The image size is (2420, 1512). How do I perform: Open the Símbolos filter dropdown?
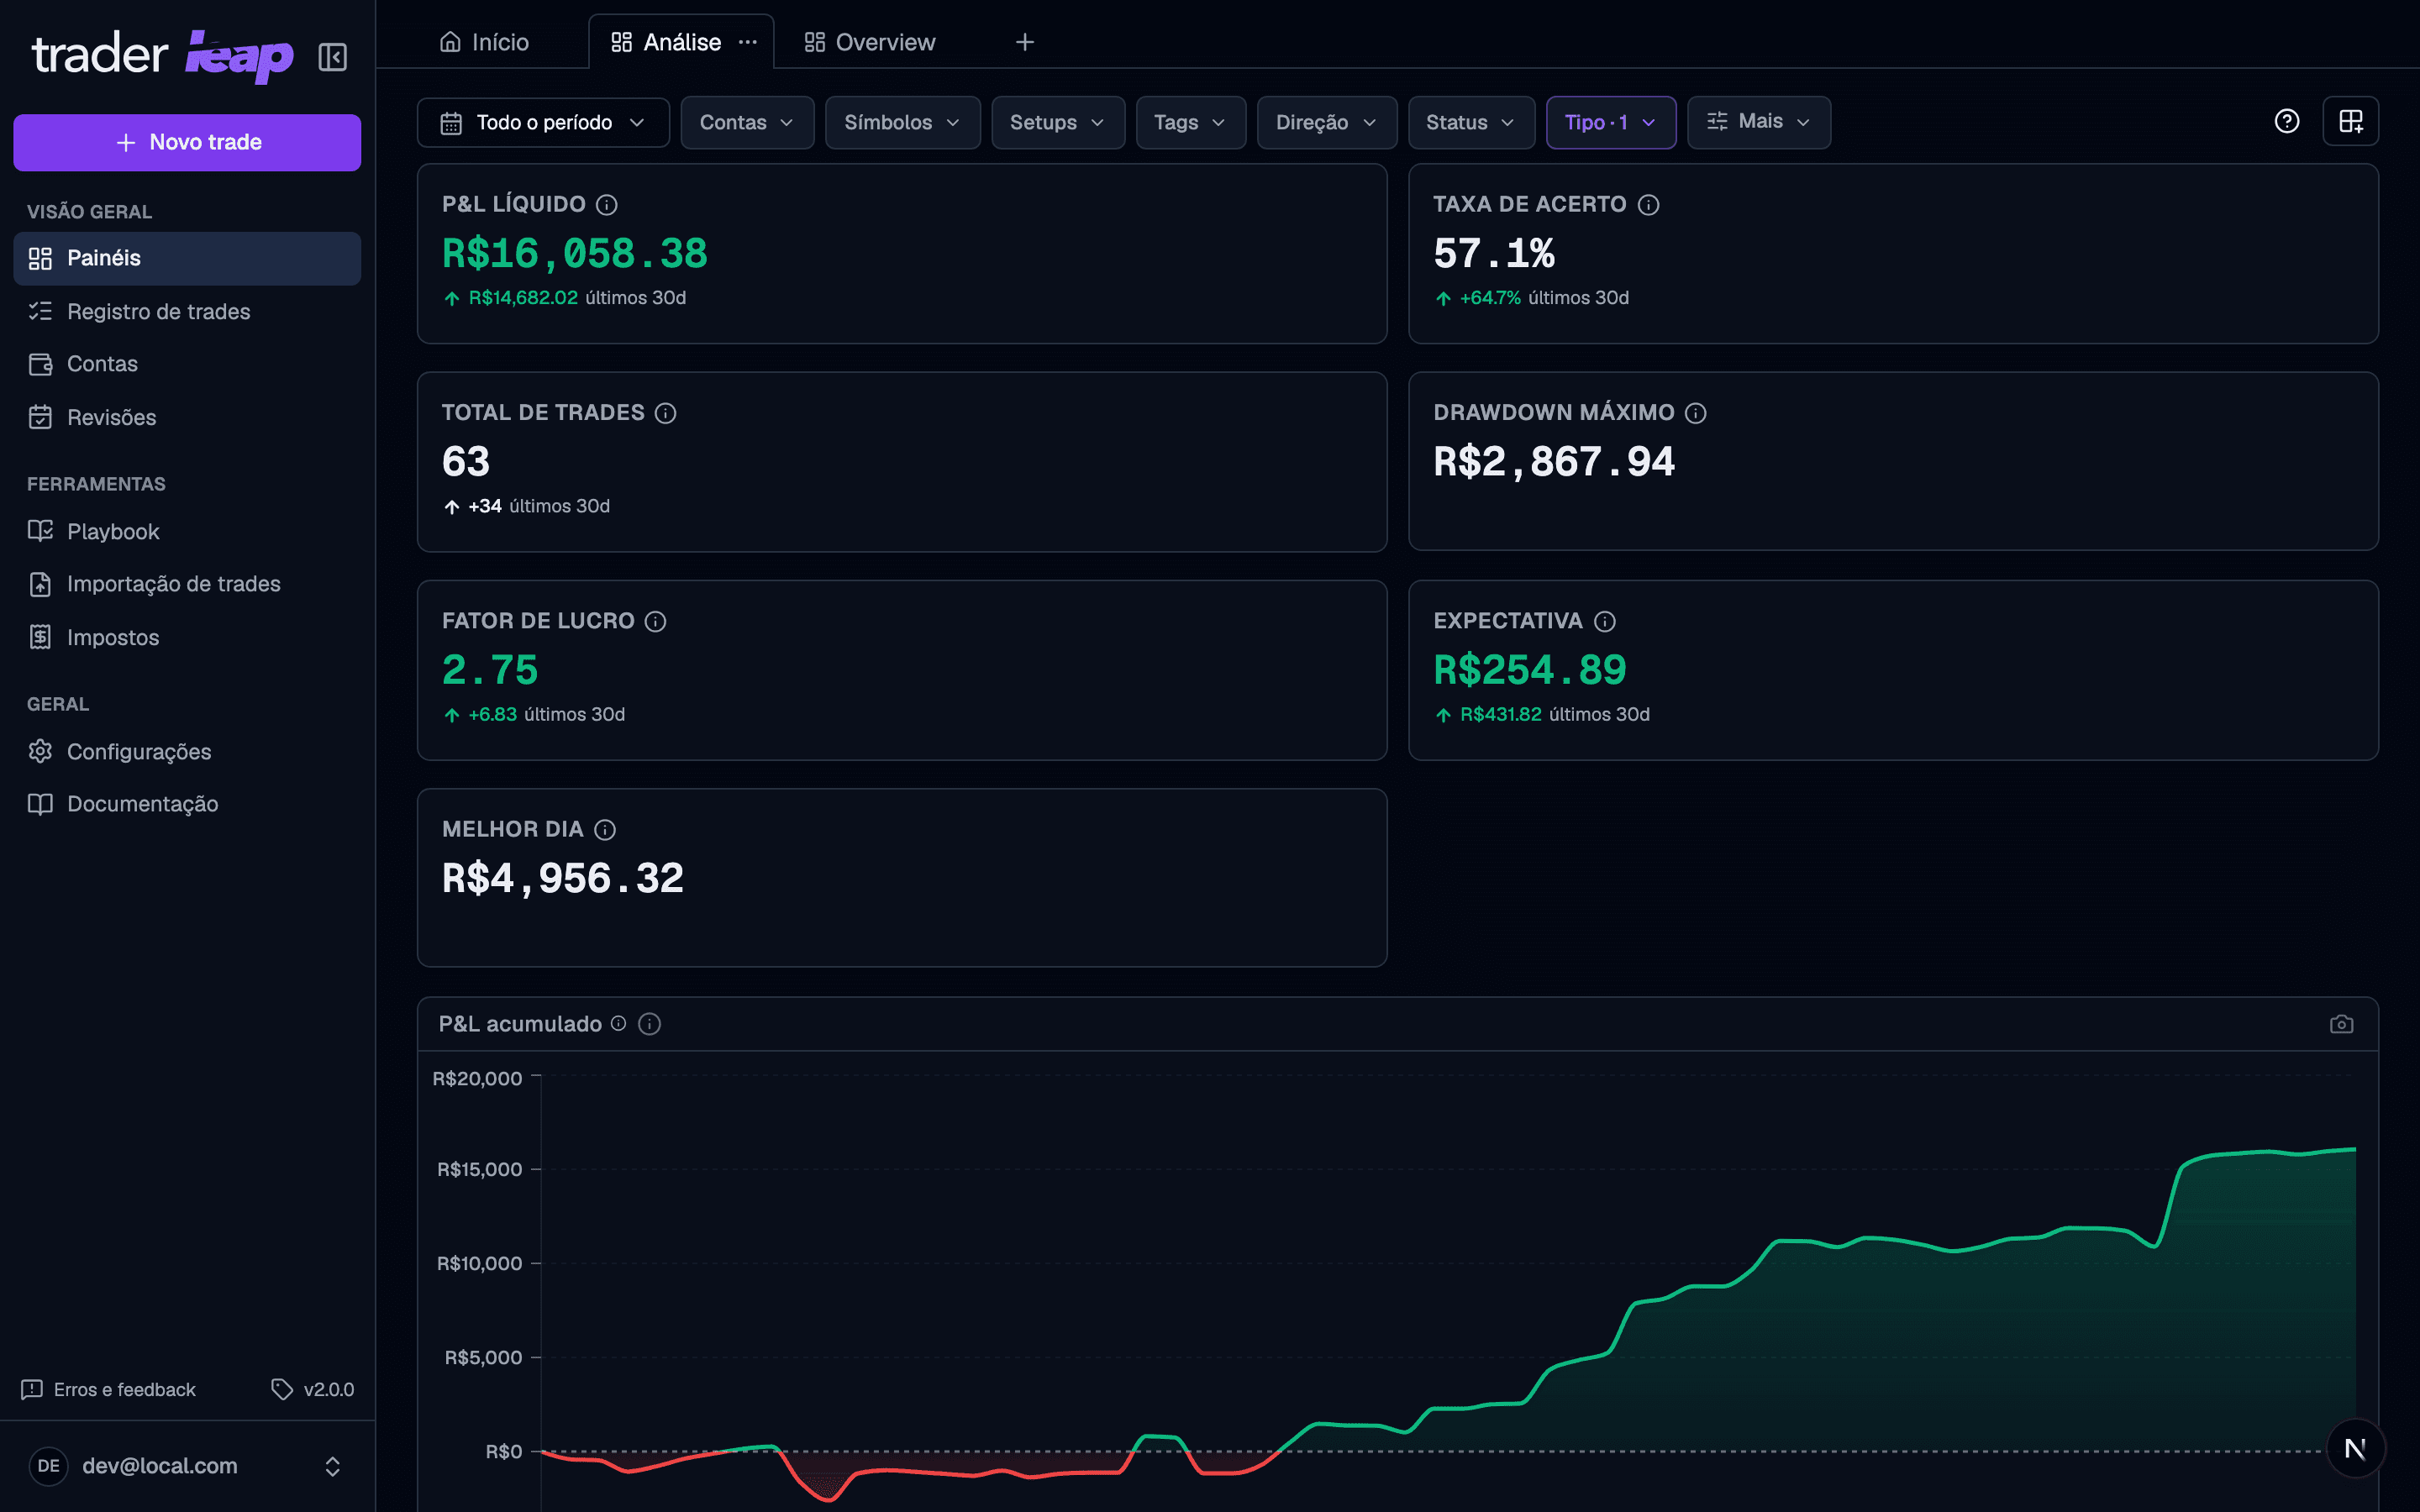click(902, 122)
